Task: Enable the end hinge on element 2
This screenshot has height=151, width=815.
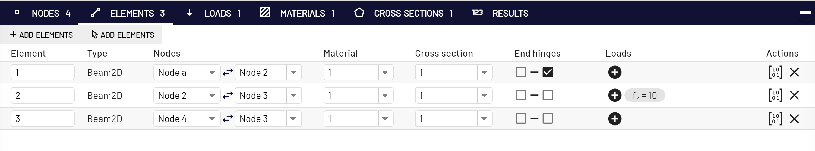Action: coord(548,96)
